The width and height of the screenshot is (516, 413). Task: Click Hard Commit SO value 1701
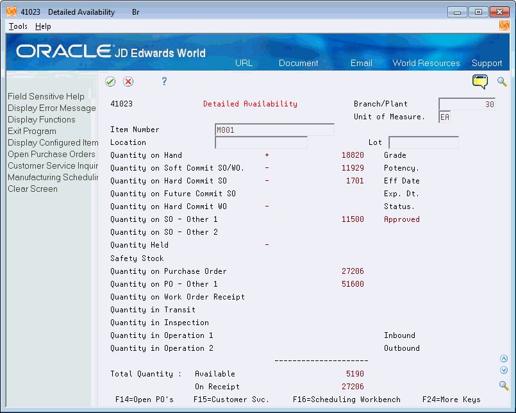[x=354, y=181]
